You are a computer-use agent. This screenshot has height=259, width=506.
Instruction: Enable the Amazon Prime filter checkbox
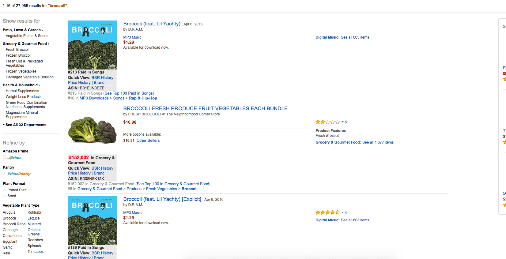pos(5,157)
